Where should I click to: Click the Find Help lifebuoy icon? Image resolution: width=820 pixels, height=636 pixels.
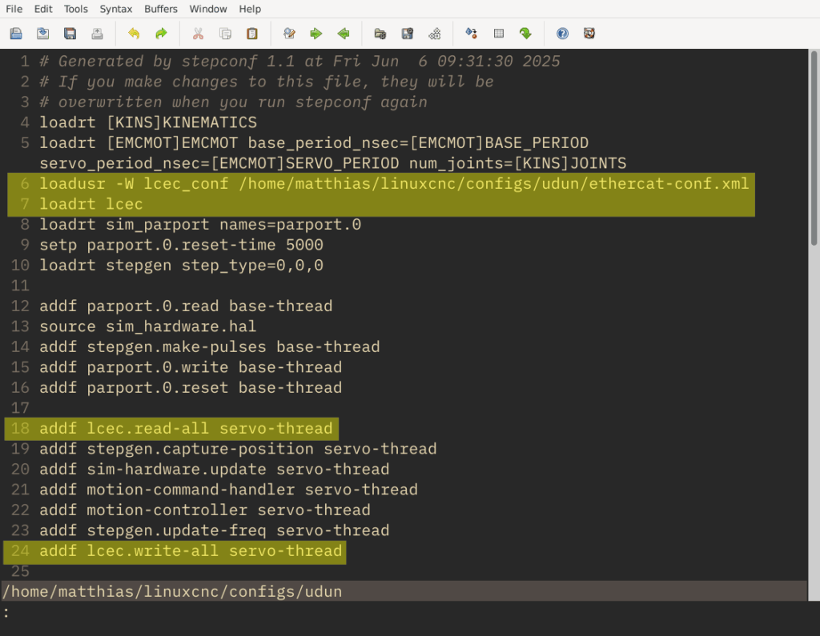pos(589,34)
